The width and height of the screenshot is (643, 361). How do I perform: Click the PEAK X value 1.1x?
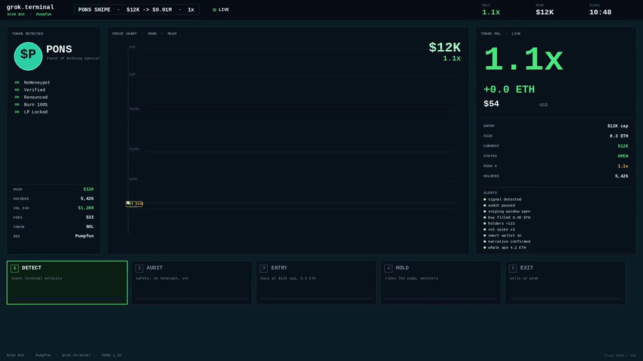coord(623,166)
